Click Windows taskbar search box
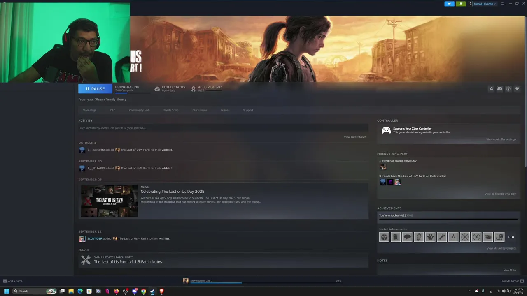Image resolution: width=527 pixels, height=296 pixels. pyautogui.click(x=34, y=291)
